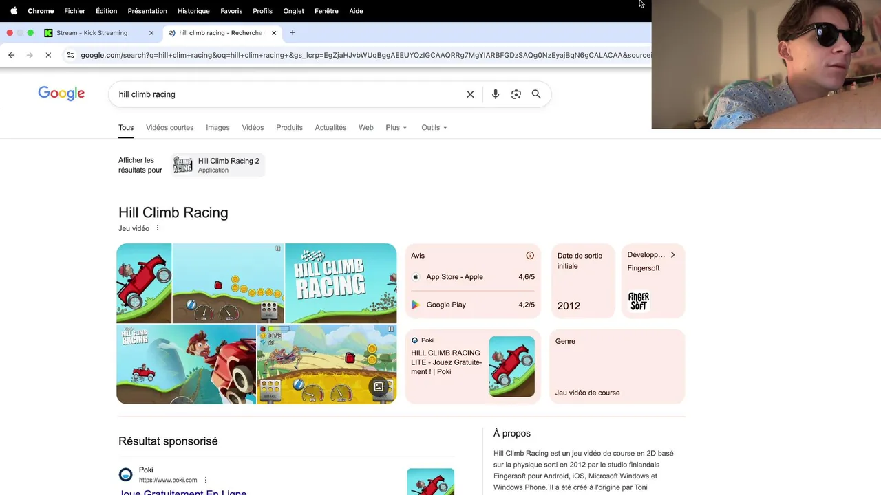Viewport: 881px width, 495px height.
Task: Open the Onglet menu
Action: click(293, 11)
